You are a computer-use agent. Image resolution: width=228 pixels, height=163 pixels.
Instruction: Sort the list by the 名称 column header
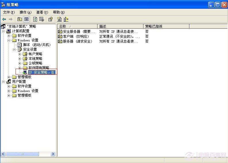pos(77,26)
